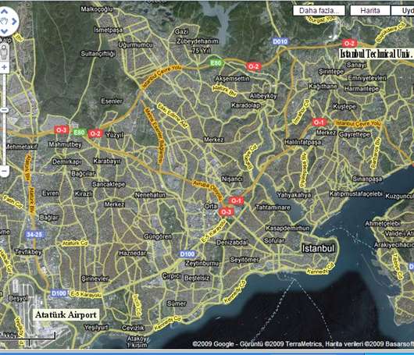The image size is (414, 355).
Task: Click the 'Şirinevler' place label
Action: 95,279
